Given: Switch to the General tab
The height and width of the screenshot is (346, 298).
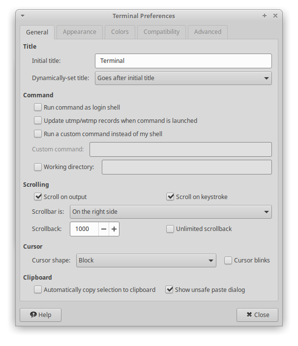Looking at the screenshot, I should click(37, 32).
